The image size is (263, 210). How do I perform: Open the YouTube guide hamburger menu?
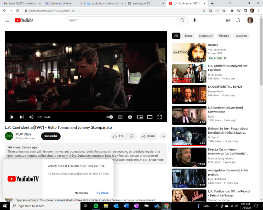7,20
